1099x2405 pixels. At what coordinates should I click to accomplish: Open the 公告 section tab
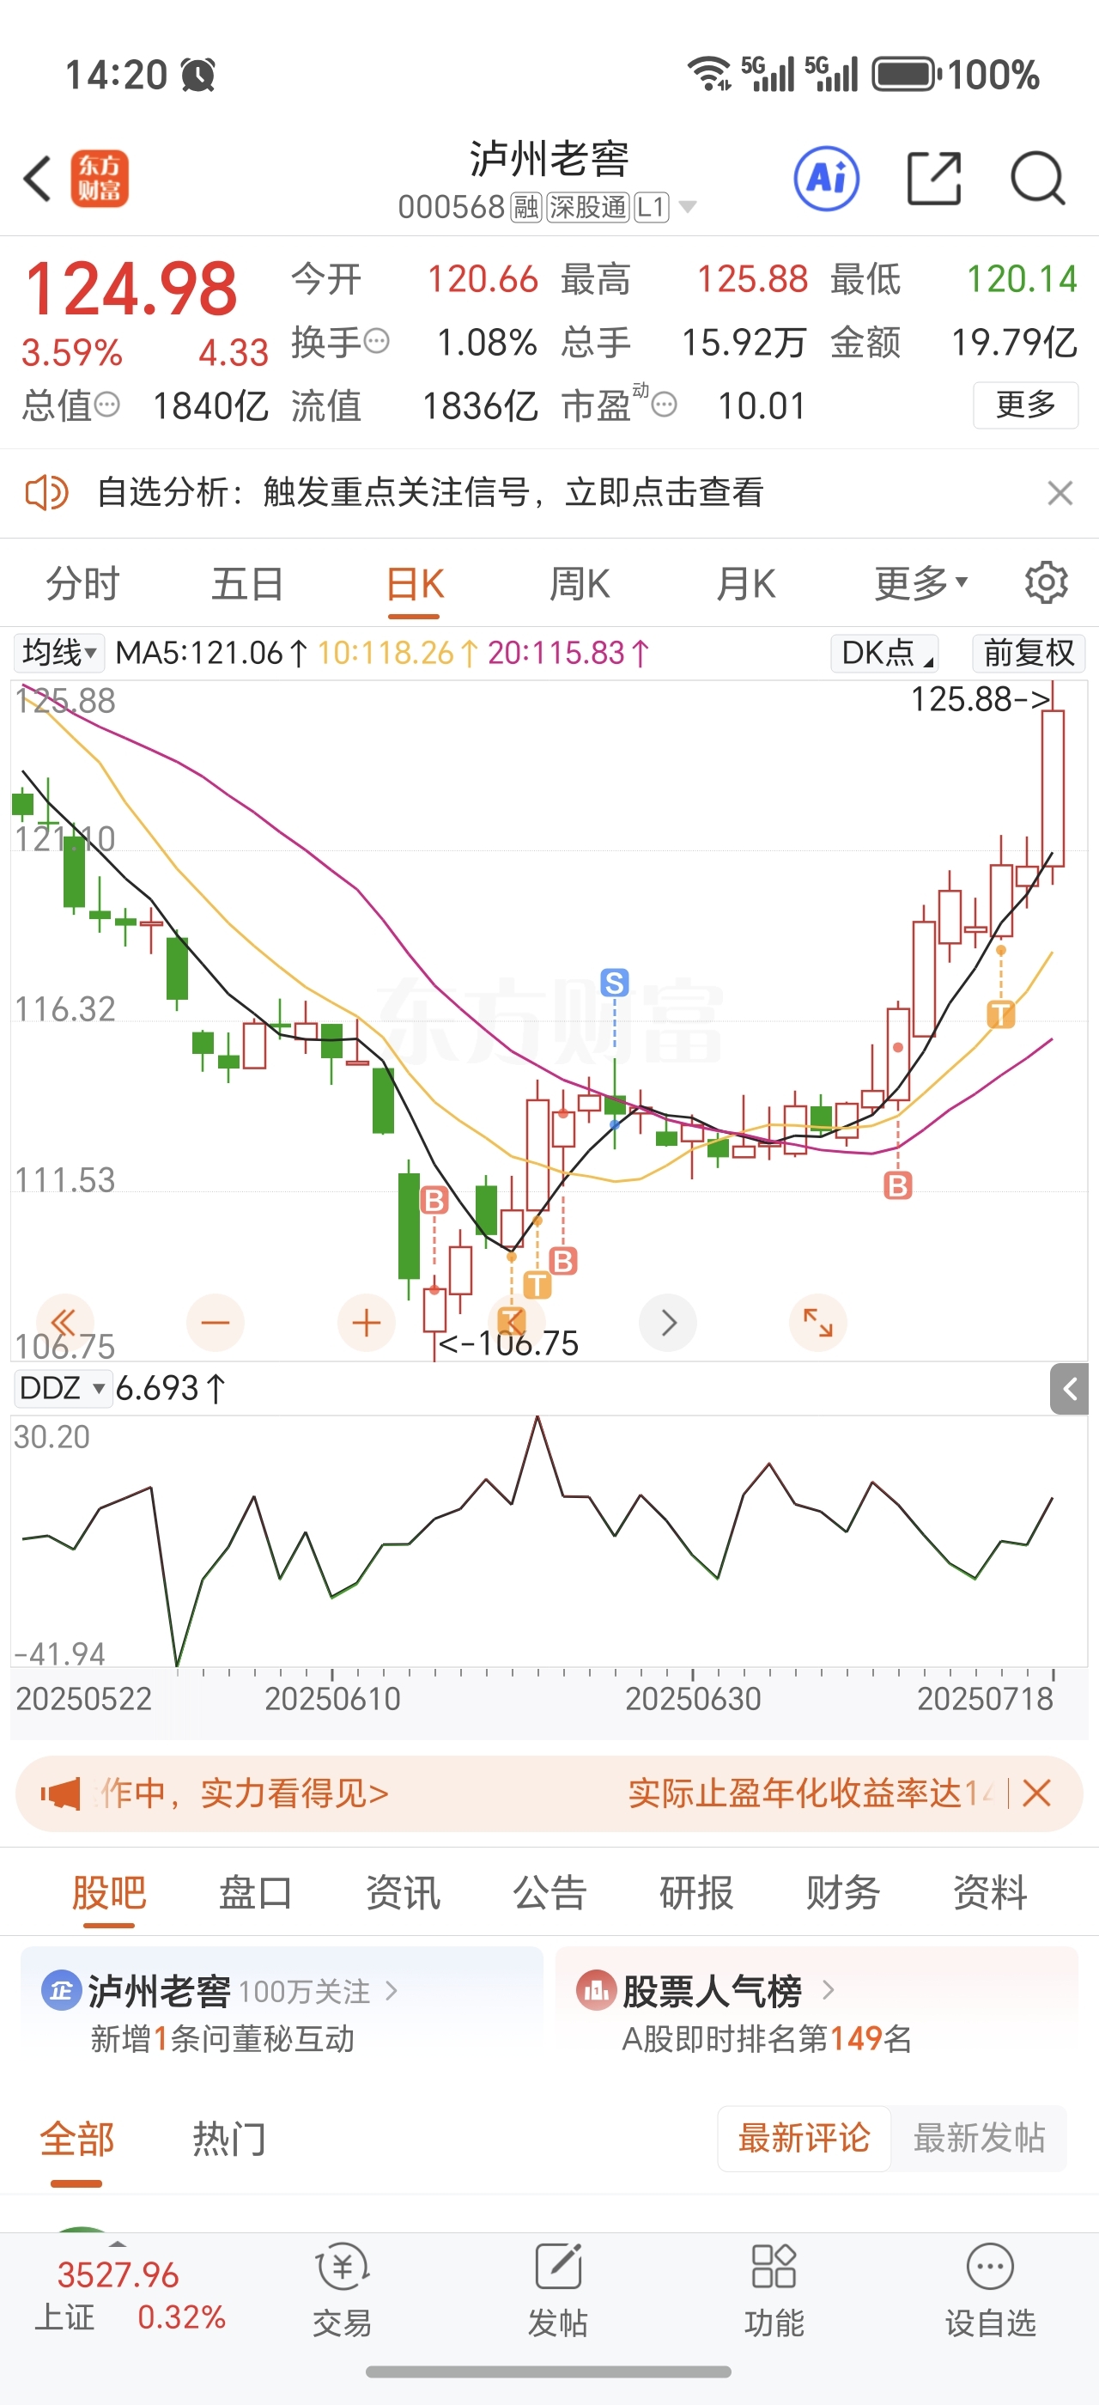click(x=549, y=1892)
